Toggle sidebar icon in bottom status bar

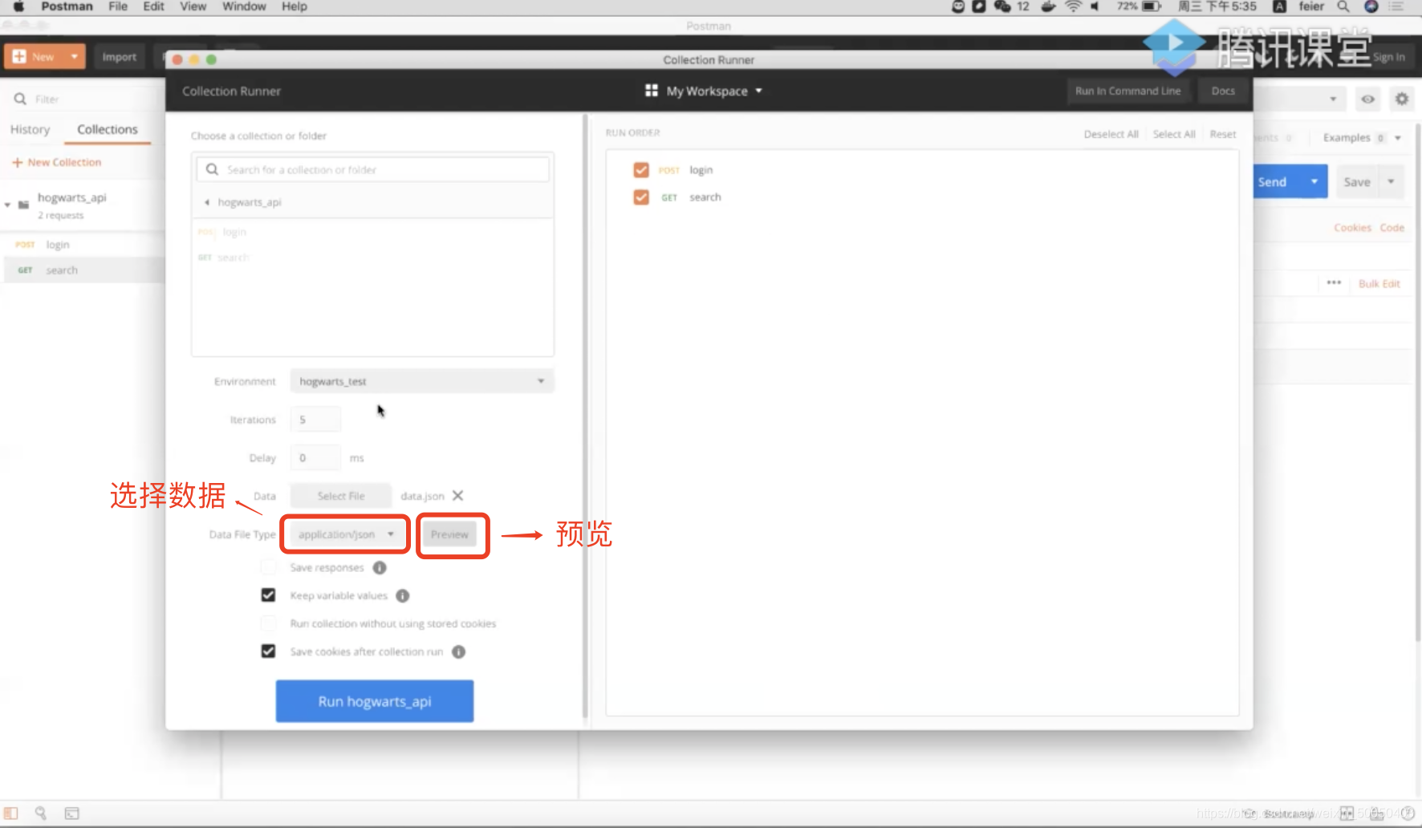11,814
